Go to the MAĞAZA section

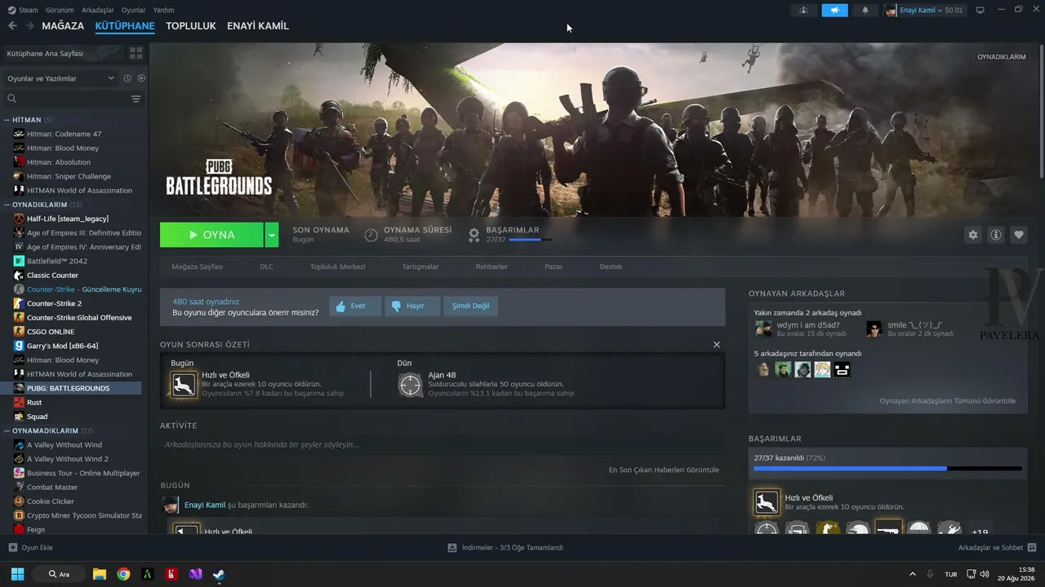(x=63, y=26)
